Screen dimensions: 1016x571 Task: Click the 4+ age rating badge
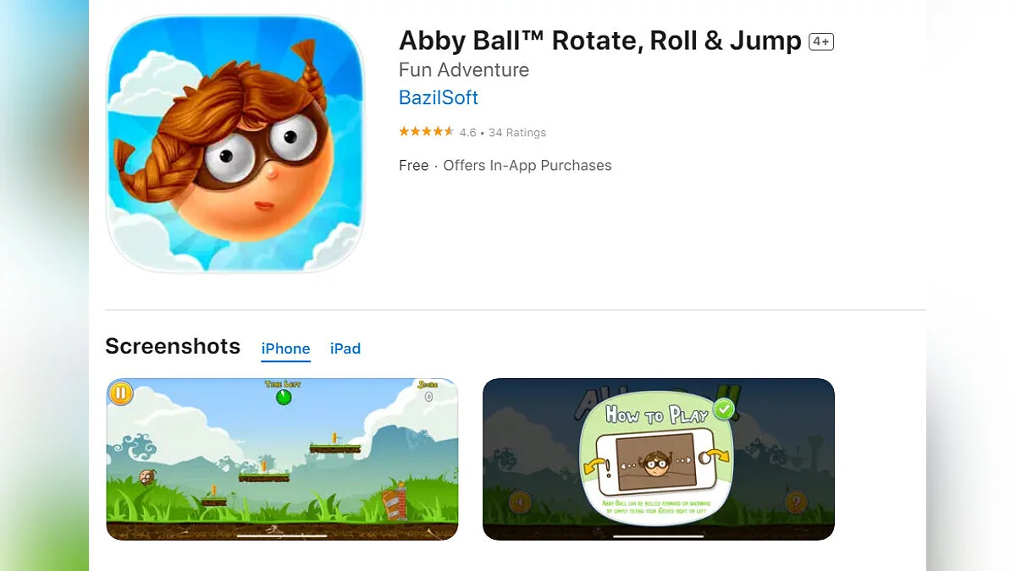click(x=821, y=41)
